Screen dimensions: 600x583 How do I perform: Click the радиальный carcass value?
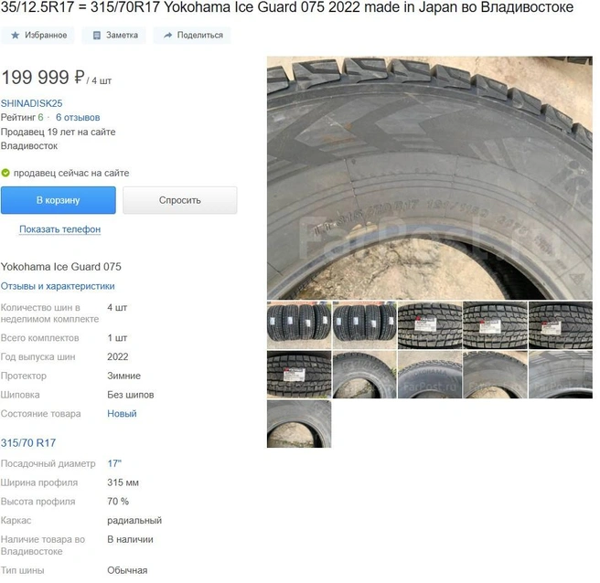[134, 520]
